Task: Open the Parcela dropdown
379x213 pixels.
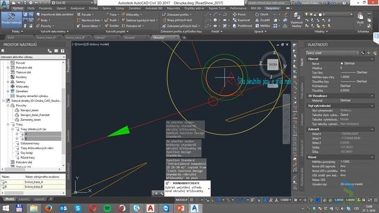Action: (86, 14)
